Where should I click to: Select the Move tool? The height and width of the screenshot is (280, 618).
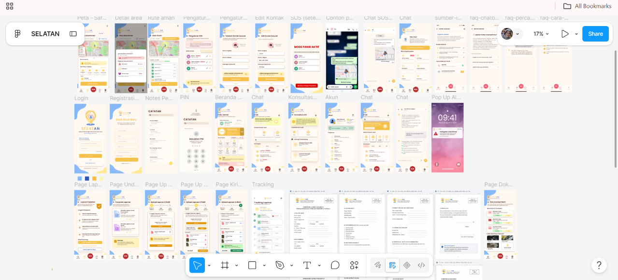click(x=197, y=265)
